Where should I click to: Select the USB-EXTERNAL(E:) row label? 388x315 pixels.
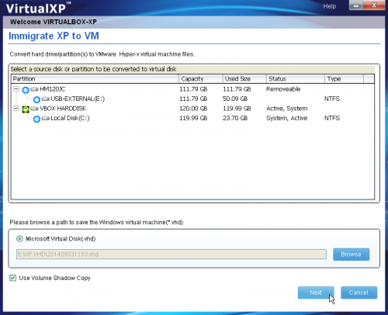tap(78, 99)
